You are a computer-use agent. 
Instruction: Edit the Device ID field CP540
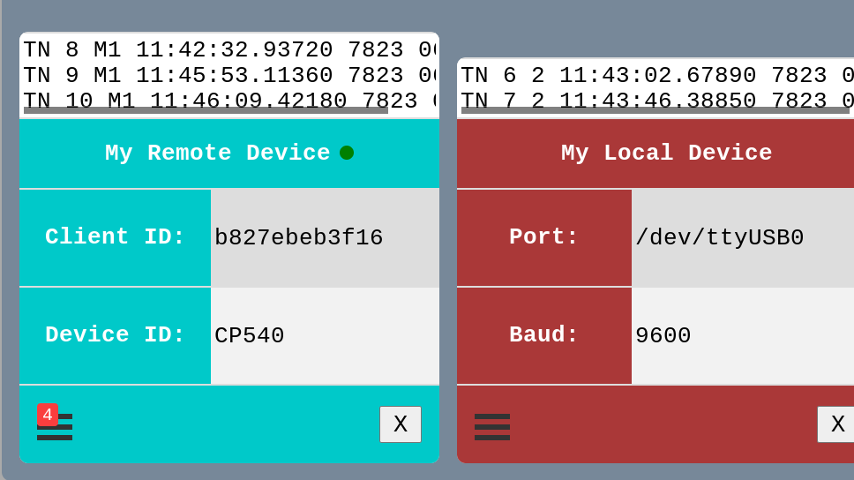pyautogui.click(x=326, y=335)
